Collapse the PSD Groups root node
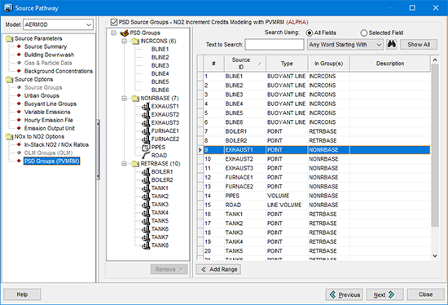Image resolution: width=448 pixels, height=305 pixels. 113,33
